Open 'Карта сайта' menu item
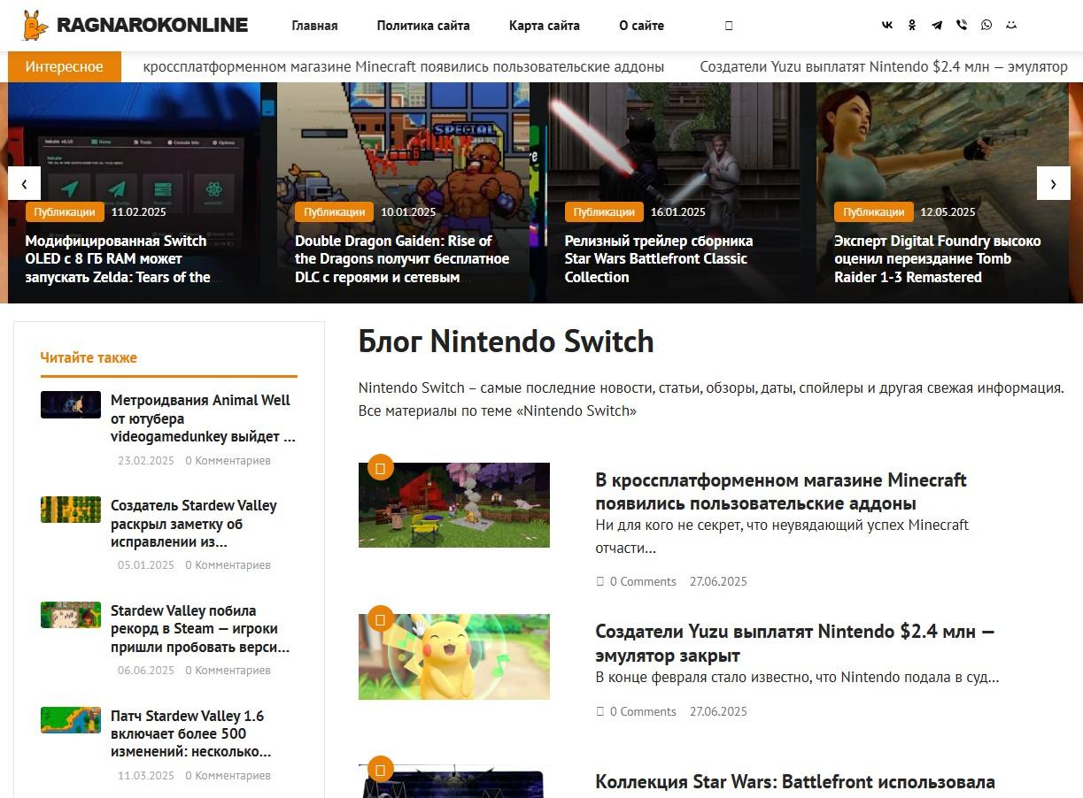The height and width of the screenshot is (798, 1083). pos(545,26)
